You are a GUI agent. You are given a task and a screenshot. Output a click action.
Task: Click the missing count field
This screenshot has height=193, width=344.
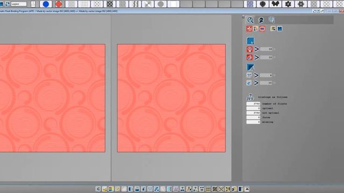click(x=253, y=122)
